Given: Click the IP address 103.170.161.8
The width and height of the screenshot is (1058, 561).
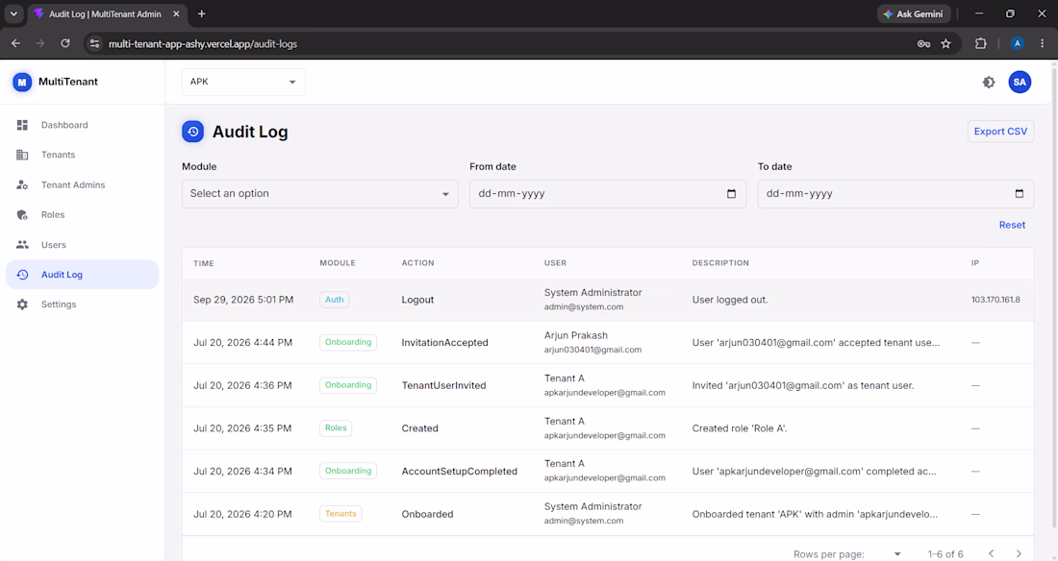Looking at the screenshot, I should click(995, 300).
